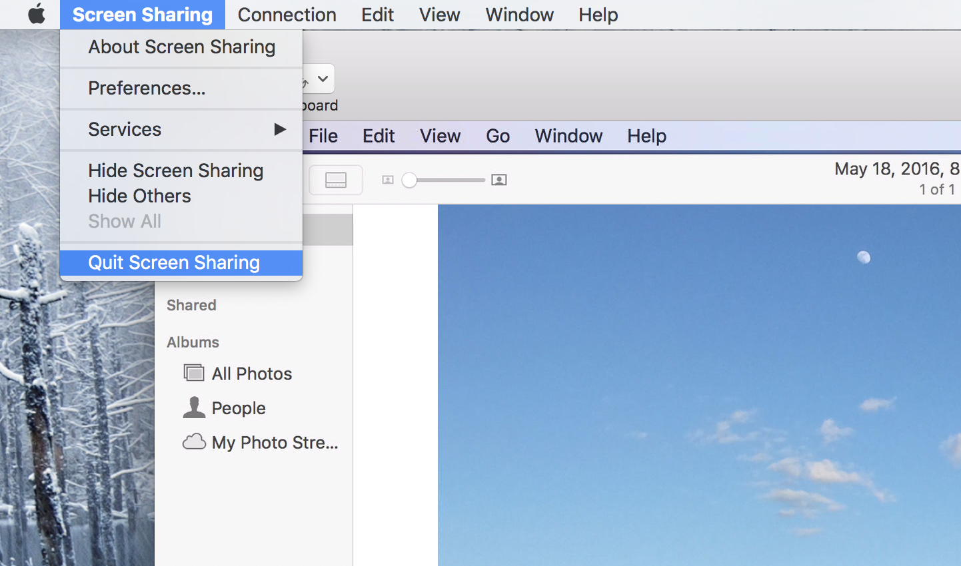Open the top Help menu
The image size is (961, 566).
click(x=598, y=15)
